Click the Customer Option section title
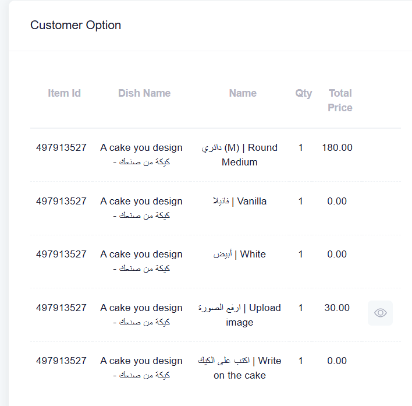The height and width of the screenshot is (406, 412). [x=76, y=25]
